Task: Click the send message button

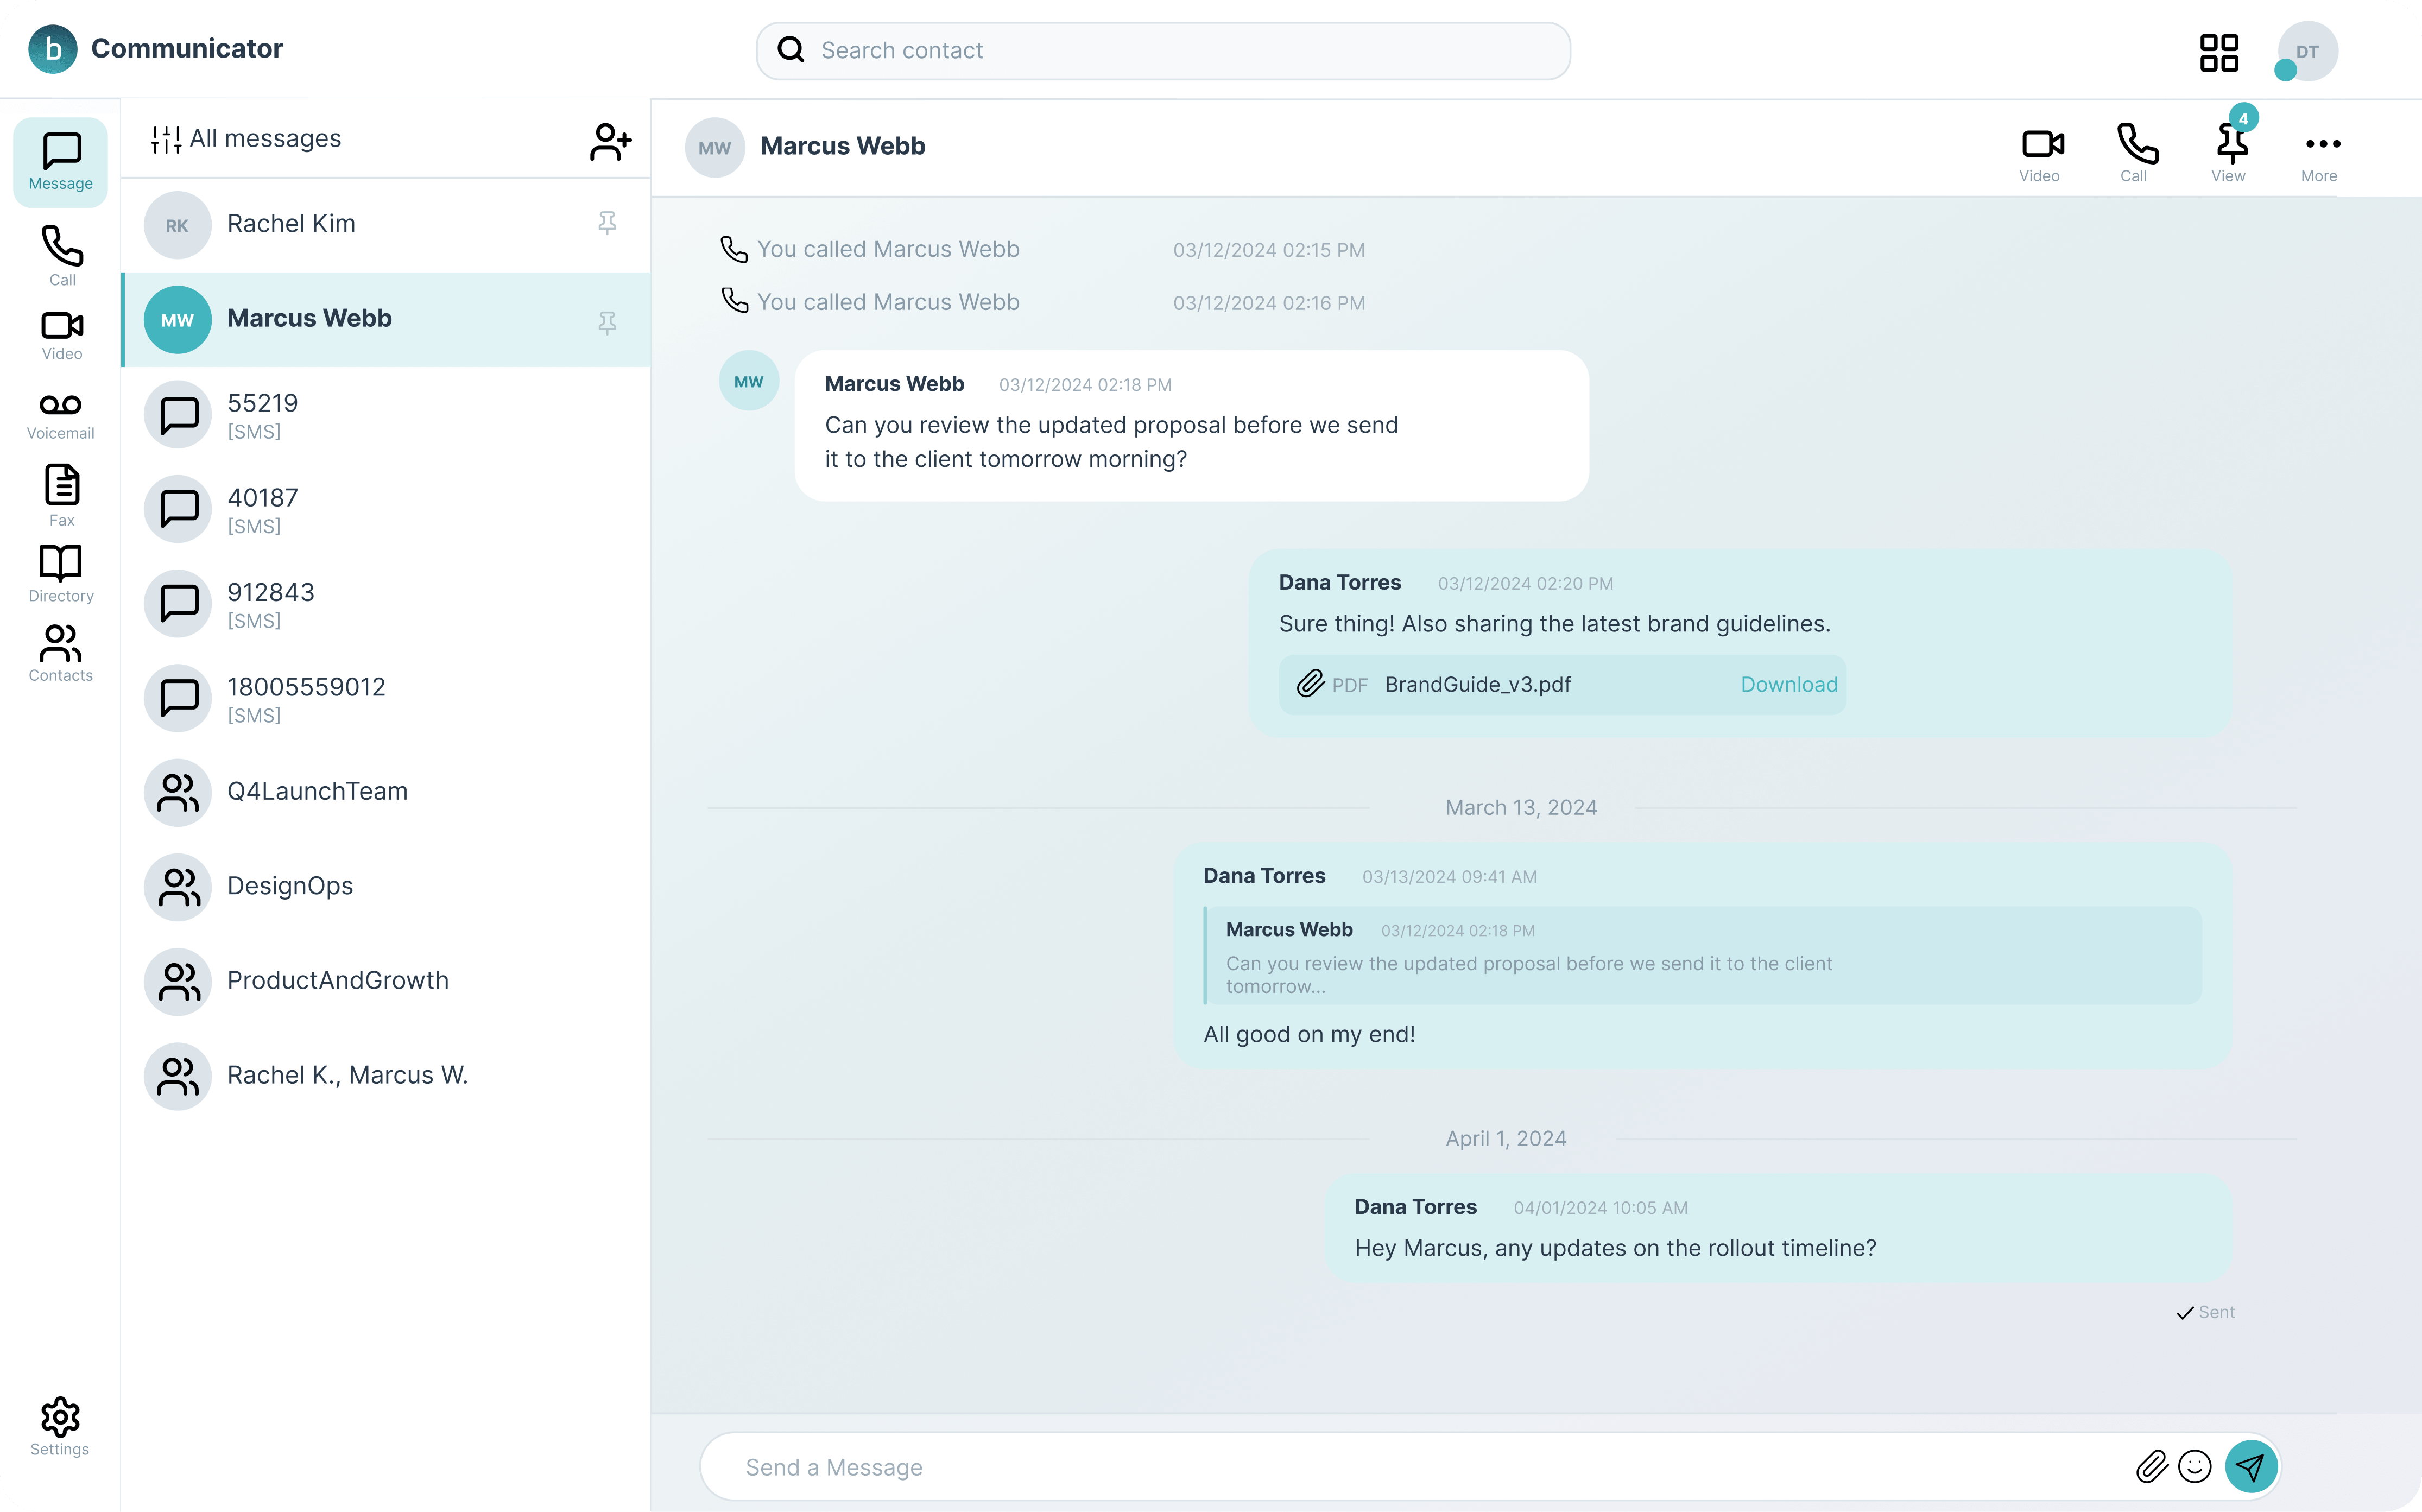Action: [2251, 1467]
